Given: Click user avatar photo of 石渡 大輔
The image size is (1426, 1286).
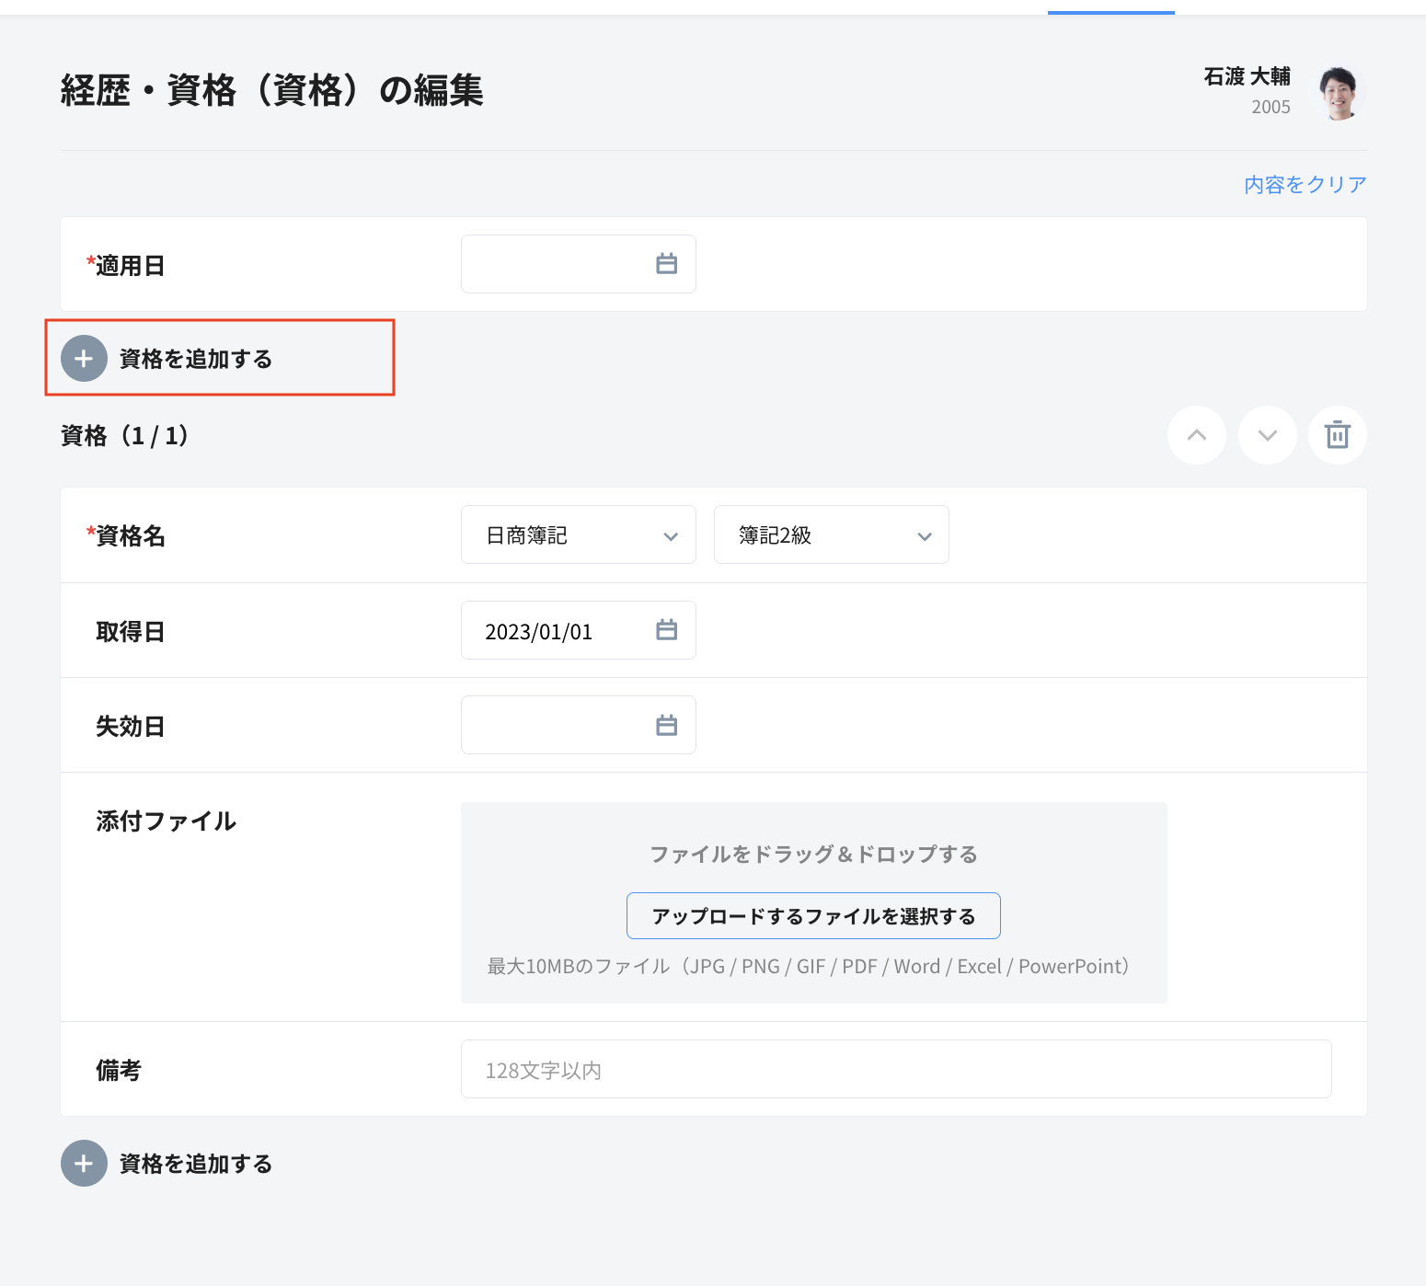Looking at the screenshot, I should [x=1339, y=92].
